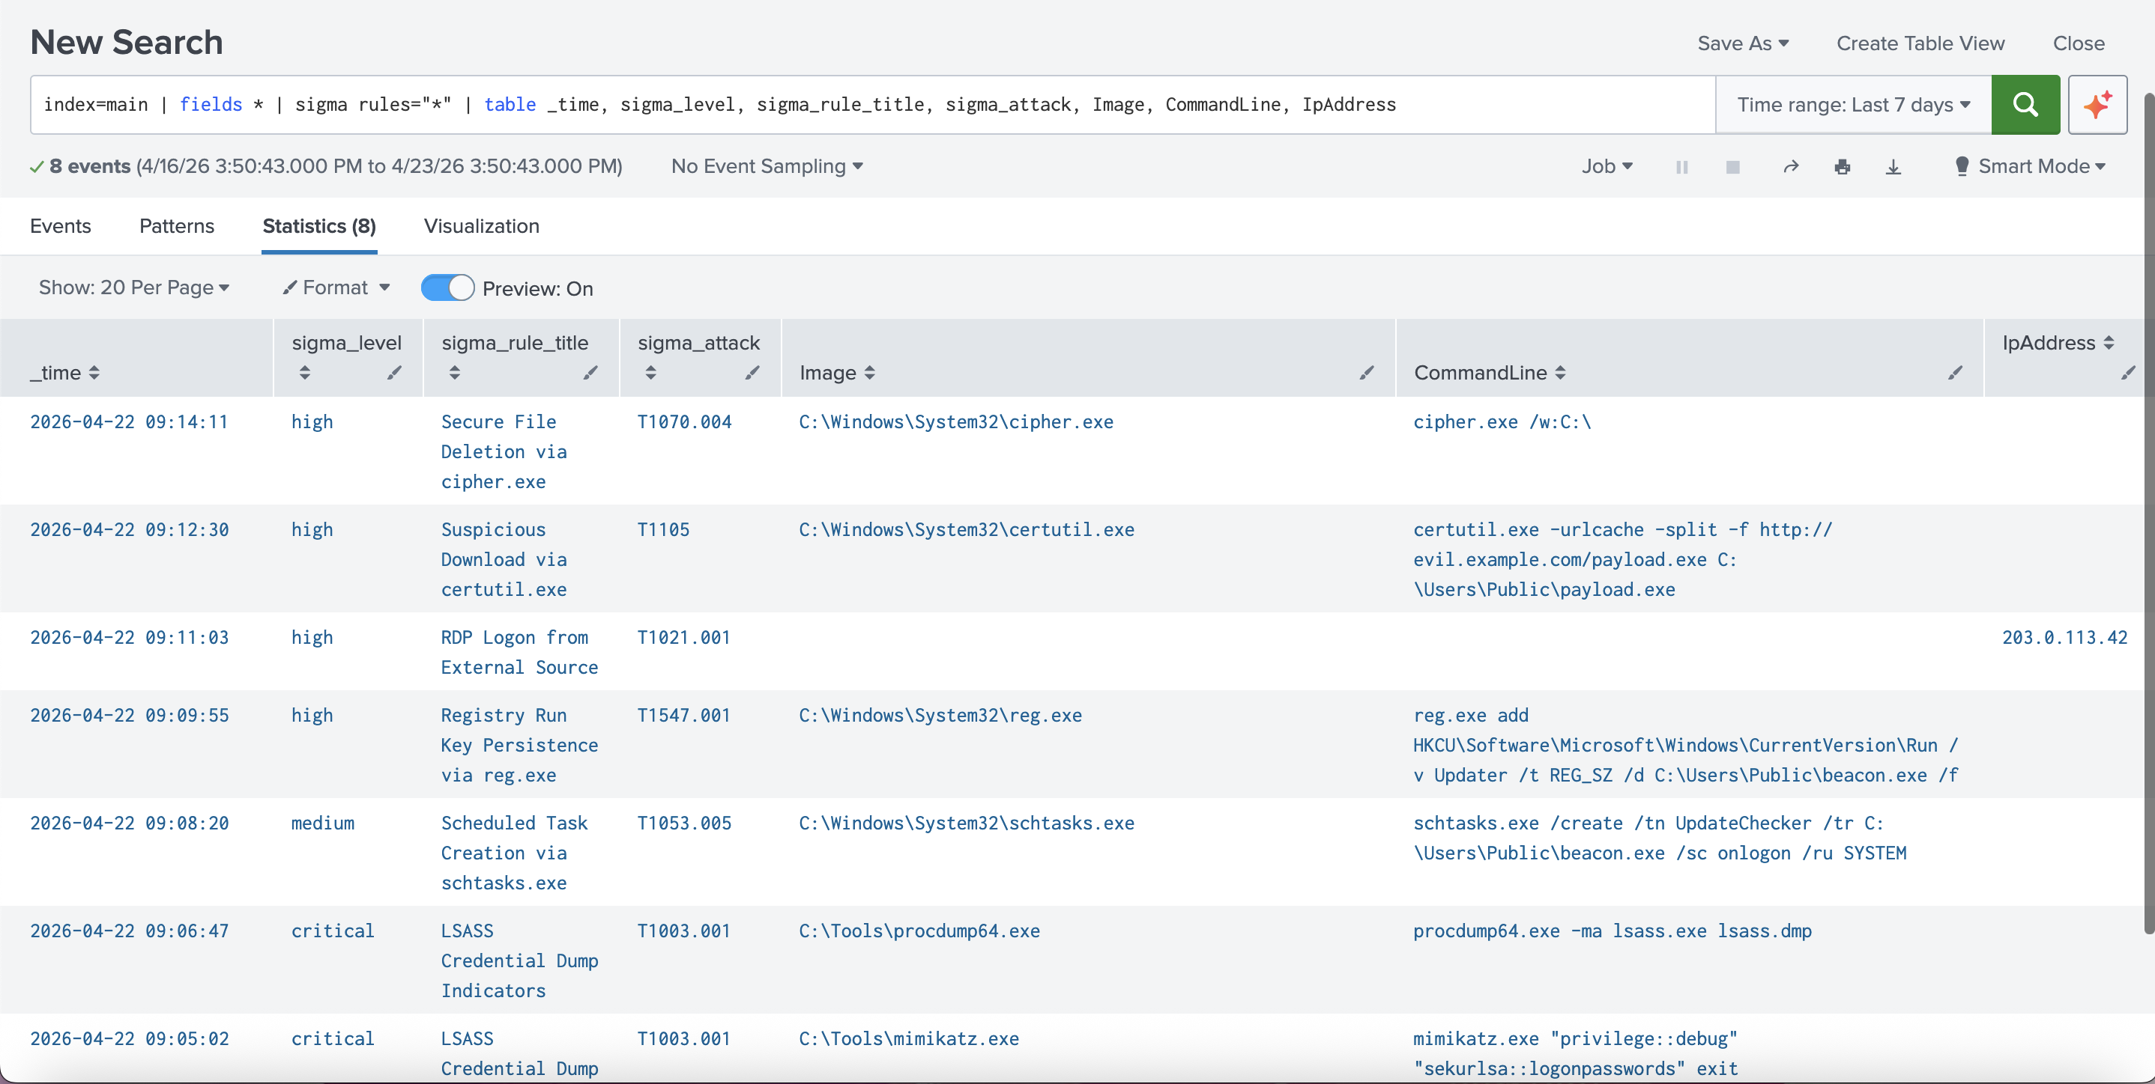This screenshot has width=2155, height=1084.
Task: Edit the CommandLine column with its pencil icon
Action: pyautogui.click(x=1954, y=374)
